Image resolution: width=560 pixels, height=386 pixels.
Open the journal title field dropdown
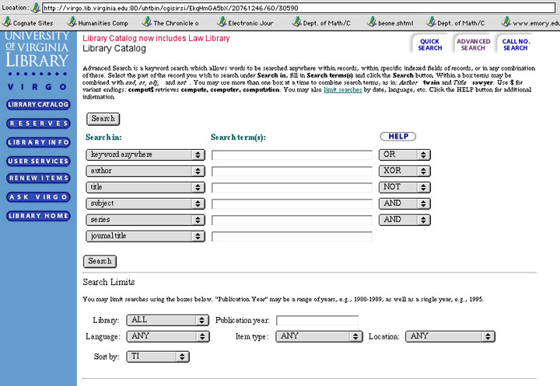tap(145, 236)
